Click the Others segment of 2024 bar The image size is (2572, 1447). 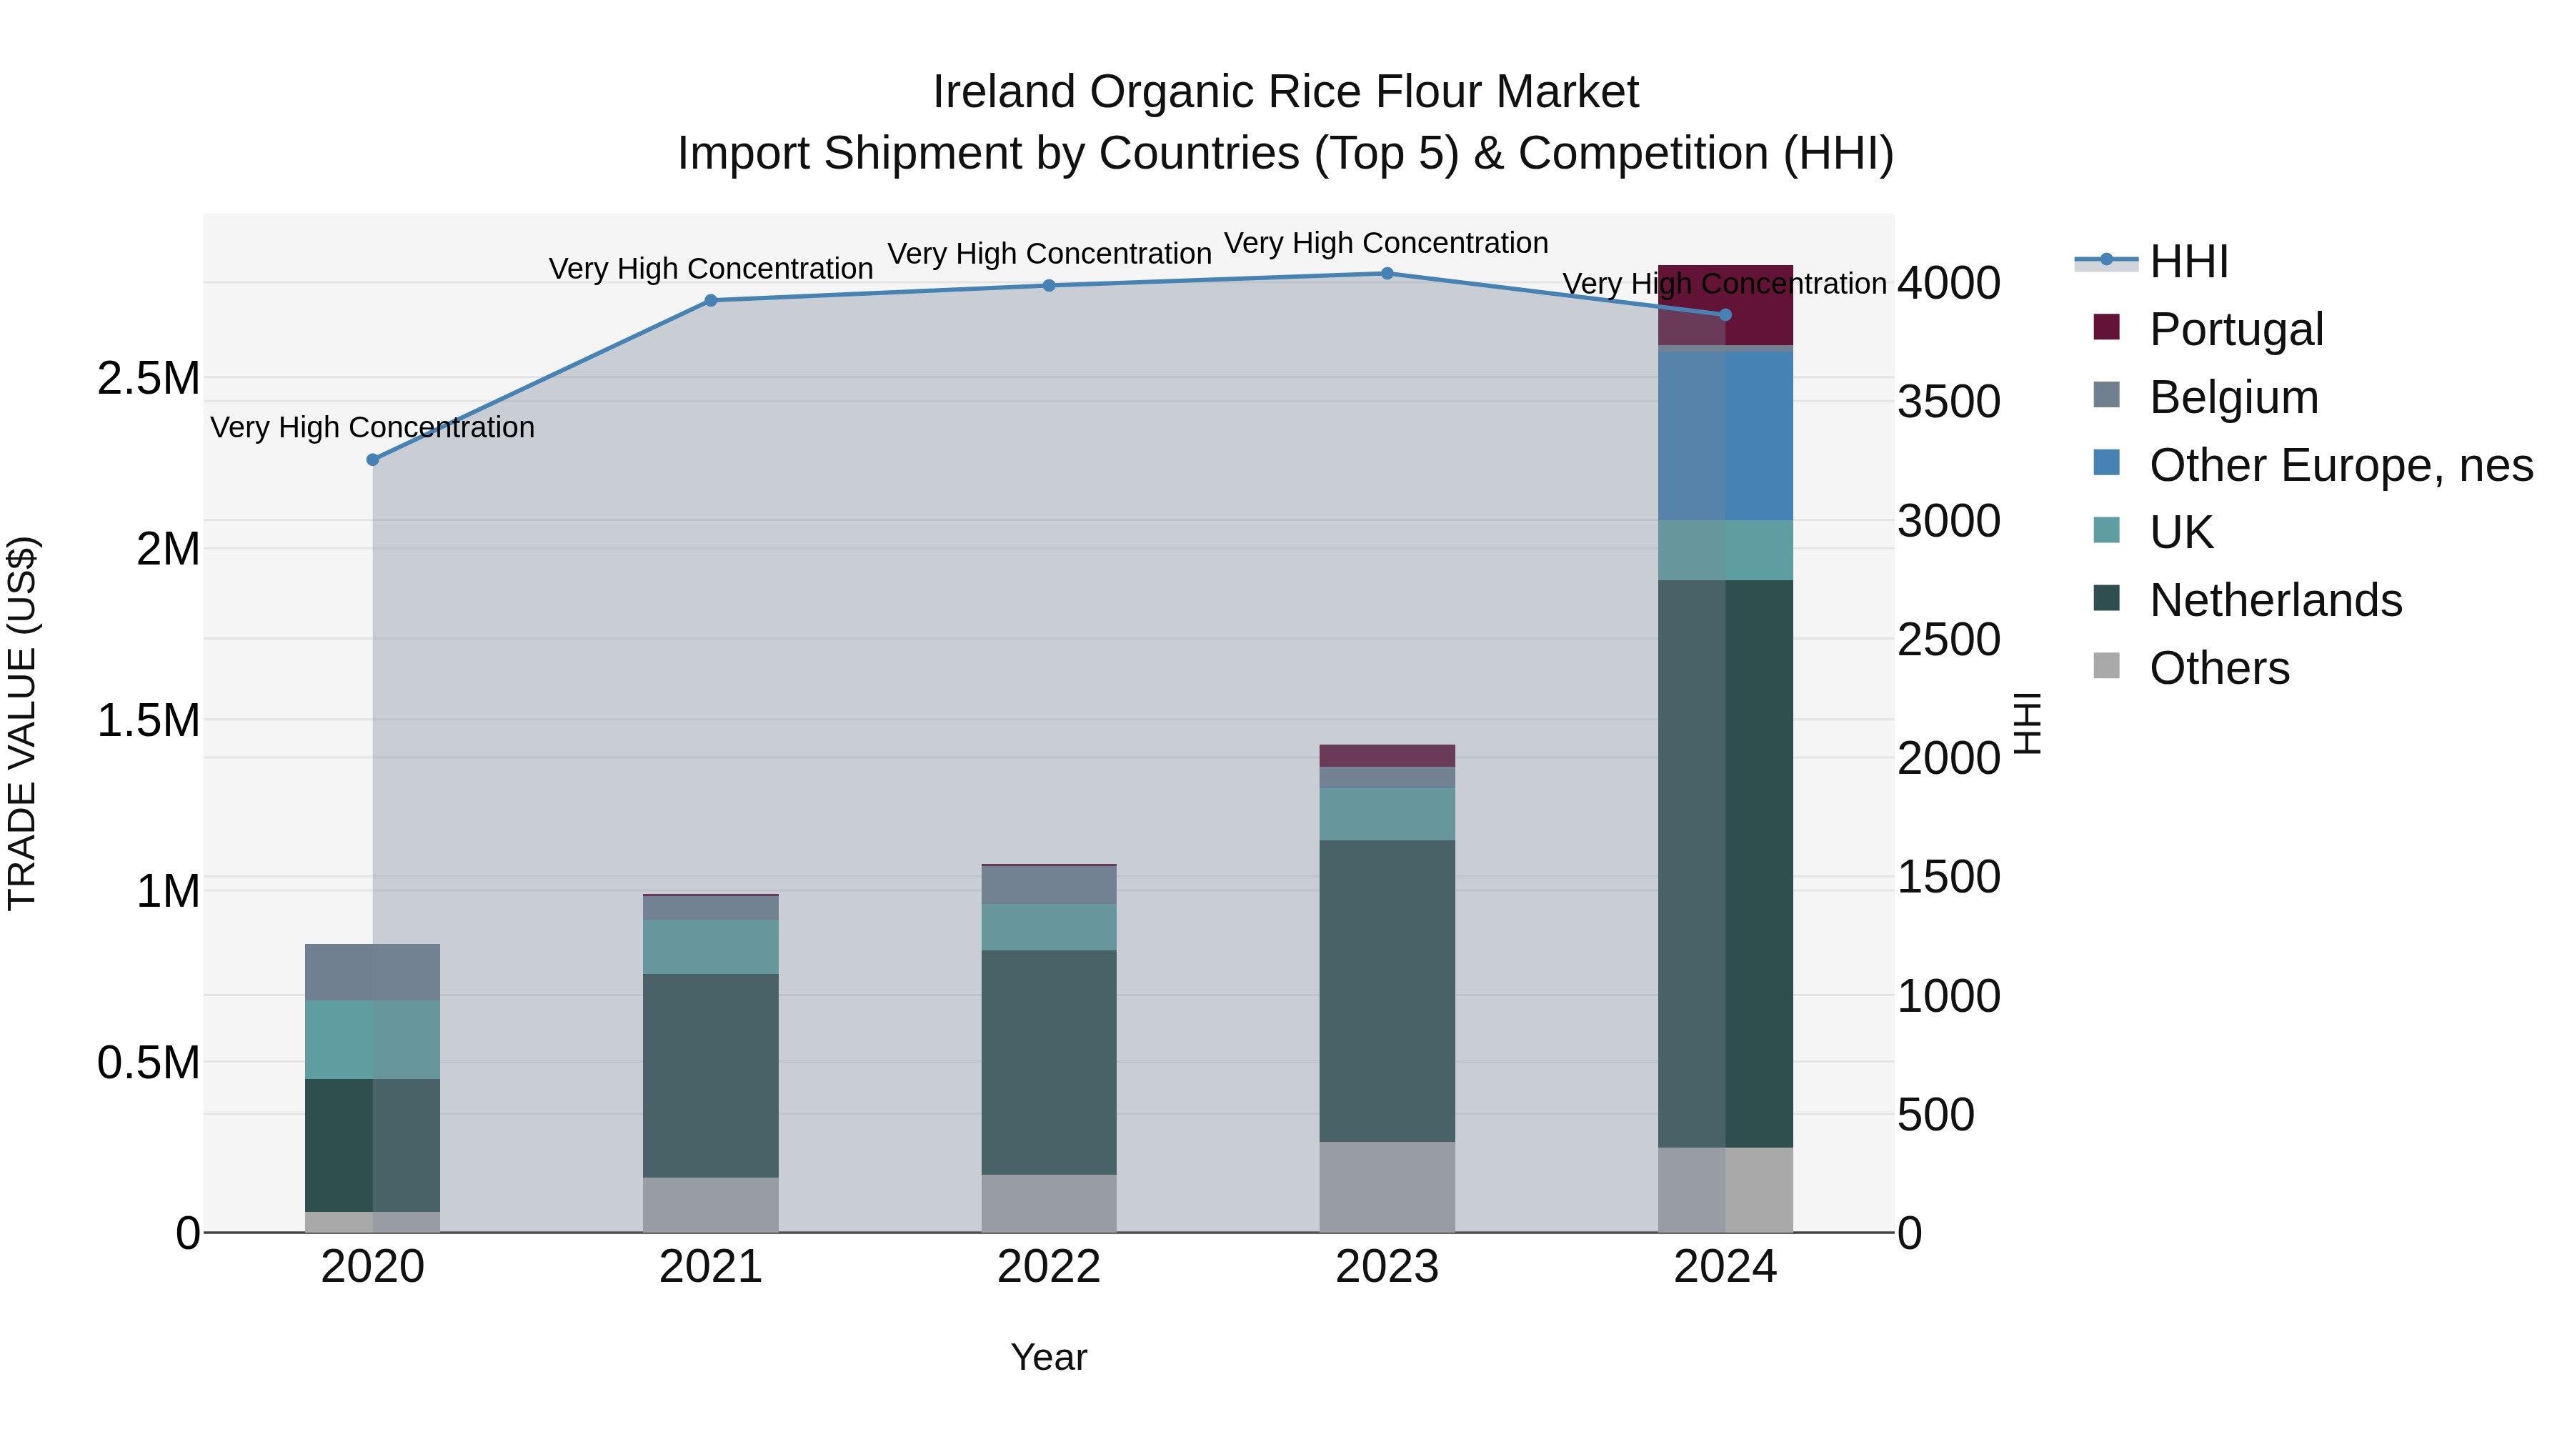[x=1725, y=1189]
